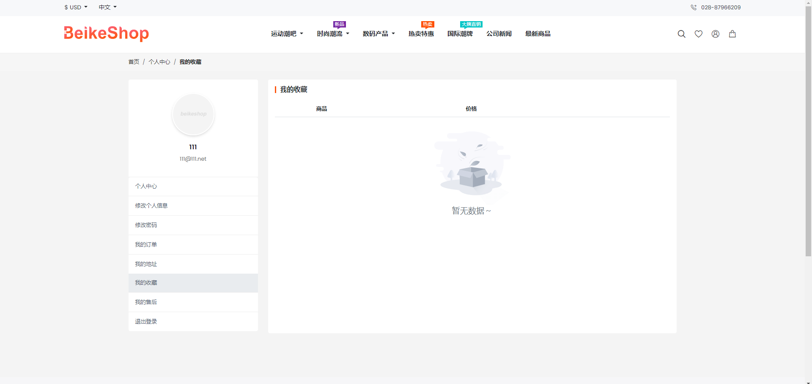
Task: Click the wishlist heart icon in header
Action: [x=698, y=34]
